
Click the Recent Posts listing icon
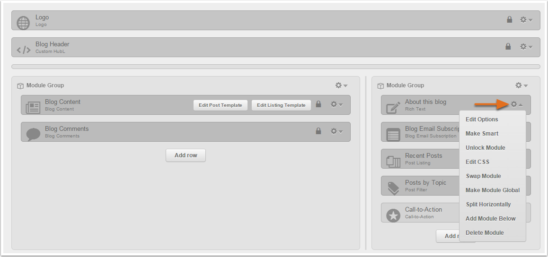tap(393, 161)
